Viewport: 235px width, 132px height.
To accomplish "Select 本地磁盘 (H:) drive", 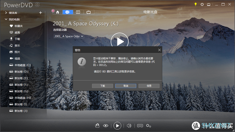I will coord(20,98).
